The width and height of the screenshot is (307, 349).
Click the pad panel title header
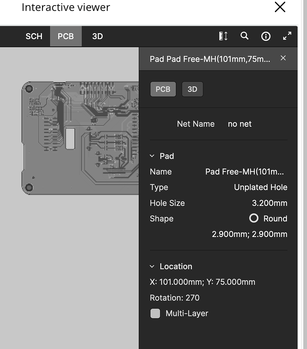[210, 59]
